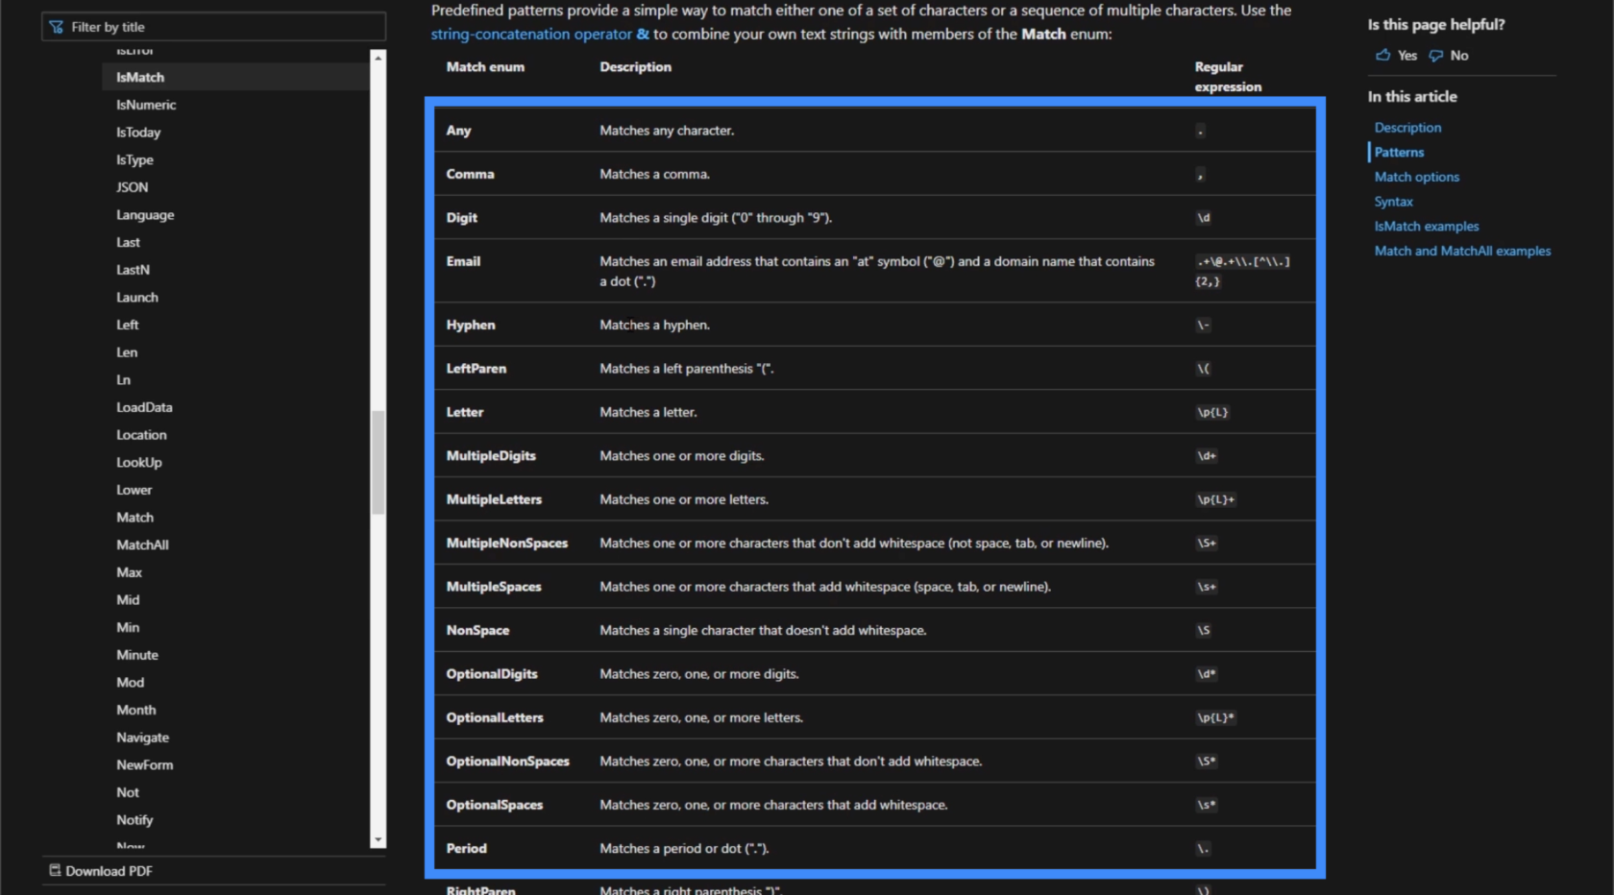1614x895 pixels.
Task: Open Minute in the sidebar list
Action: (x=137, y=655)
